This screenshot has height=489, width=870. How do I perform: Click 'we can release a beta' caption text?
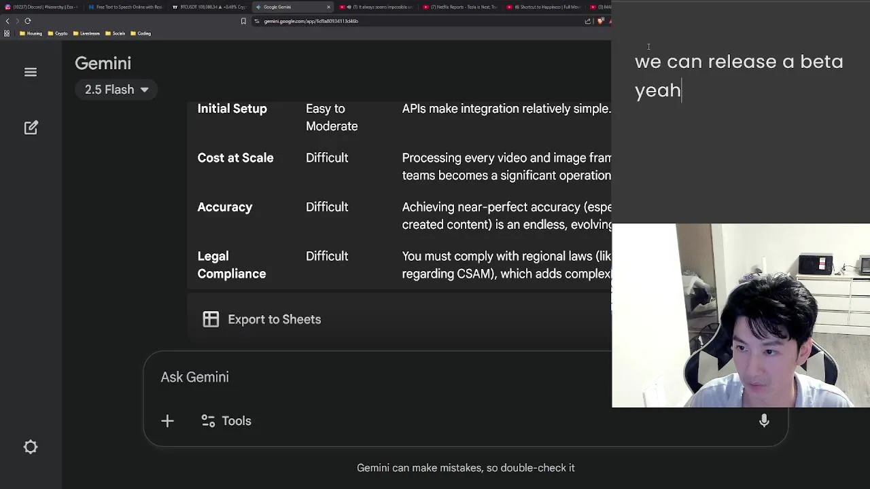(x=739, y=62)
